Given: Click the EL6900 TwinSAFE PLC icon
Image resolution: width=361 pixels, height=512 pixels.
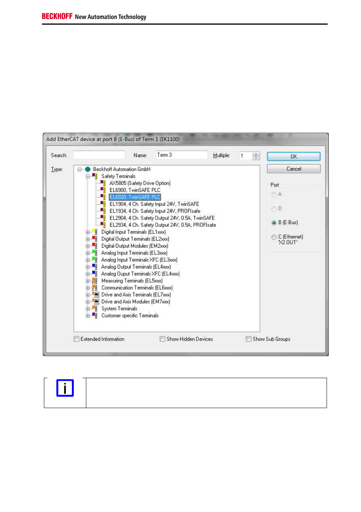Looking at the screenshot, I should (x=103, y=190).
